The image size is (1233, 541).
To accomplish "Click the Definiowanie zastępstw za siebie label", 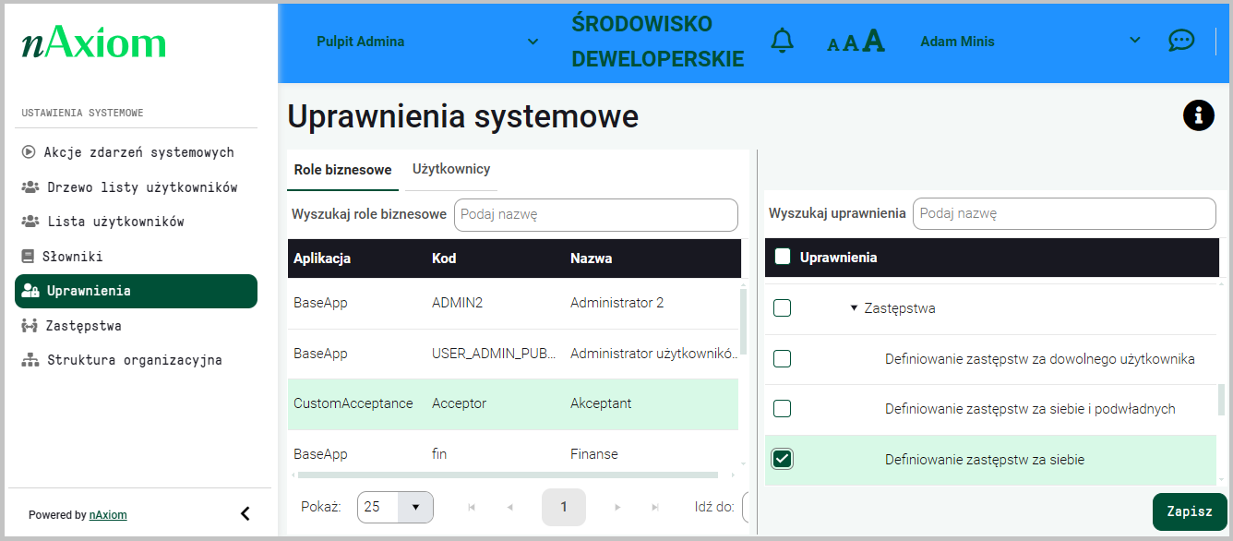I will [x=985, y=459].
